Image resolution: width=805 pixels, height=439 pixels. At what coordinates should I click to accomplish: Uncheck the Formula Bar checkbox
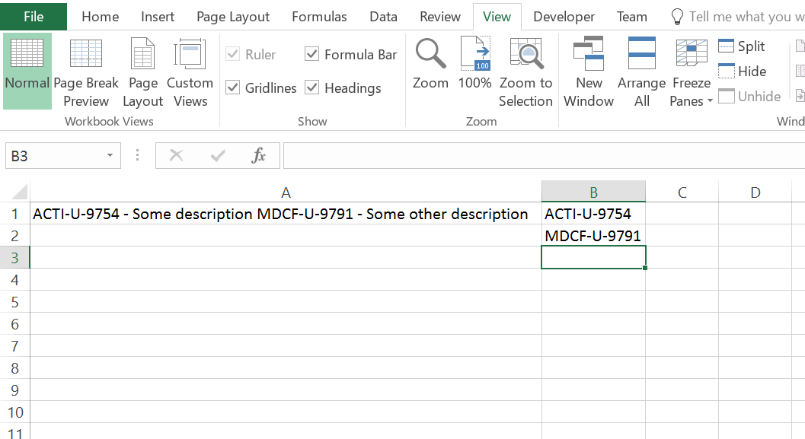pos(312,54)
